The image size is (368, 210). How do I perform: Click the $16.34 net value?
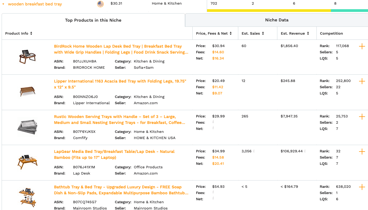click(x=218, y=58)
